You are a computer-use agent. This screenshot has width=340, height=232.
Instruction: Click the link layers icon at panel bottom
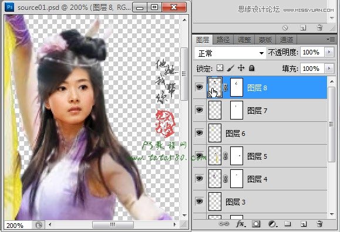pyautogui.click(x=224, y=224)
